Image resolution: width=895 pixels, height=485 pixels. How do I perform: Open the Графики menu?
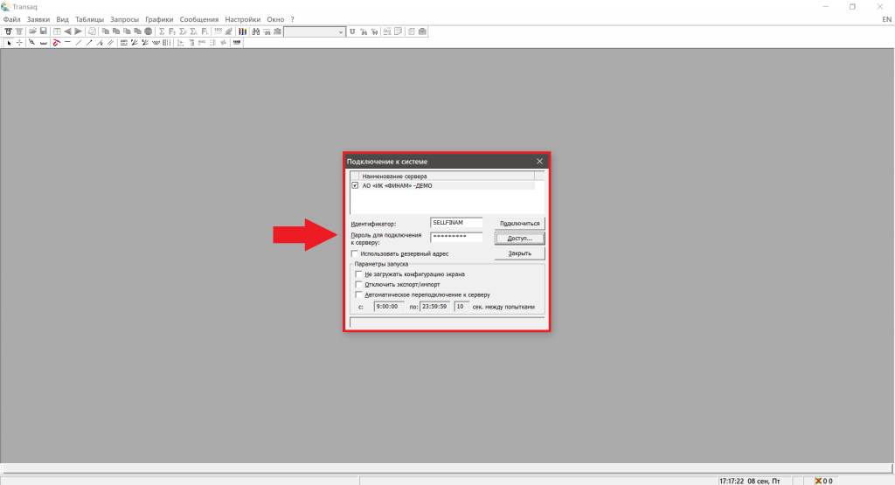[159, 19]
